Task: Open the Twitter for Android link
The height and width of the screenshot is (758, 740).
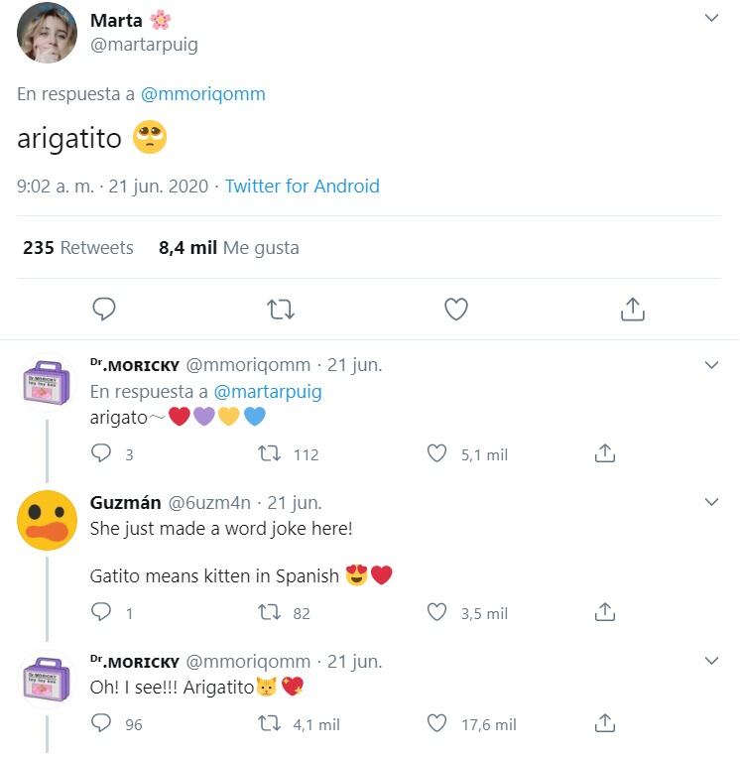Action: pyautogui.click(x=302, y=186)
